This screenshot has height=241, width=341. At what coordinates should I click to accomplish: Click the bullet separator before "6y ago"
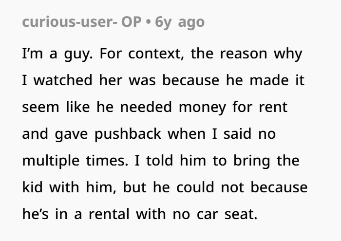[x=148, y=22]
